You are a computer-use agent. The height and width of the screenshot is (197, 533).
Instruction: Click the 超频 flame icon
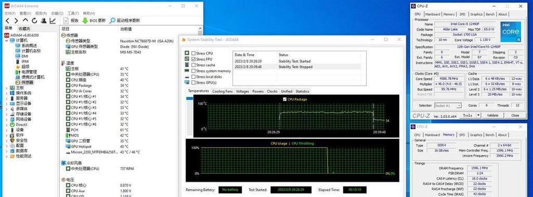[18, 67]
